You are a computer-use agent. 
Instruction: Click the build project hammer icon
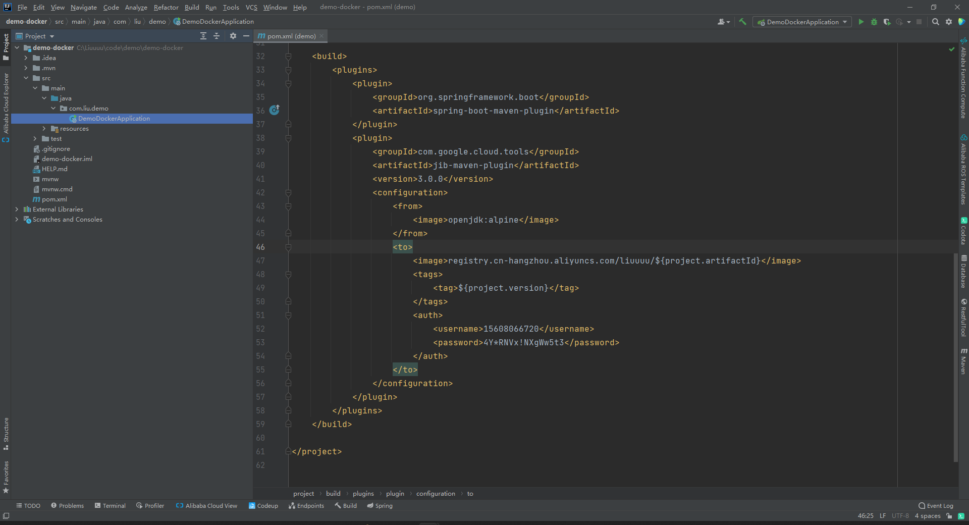coord(742,22)
